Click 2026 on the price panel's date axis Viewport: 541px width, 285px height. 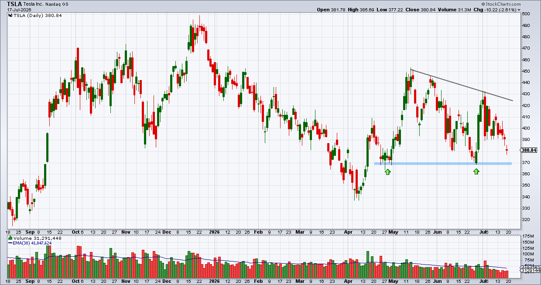214,232
